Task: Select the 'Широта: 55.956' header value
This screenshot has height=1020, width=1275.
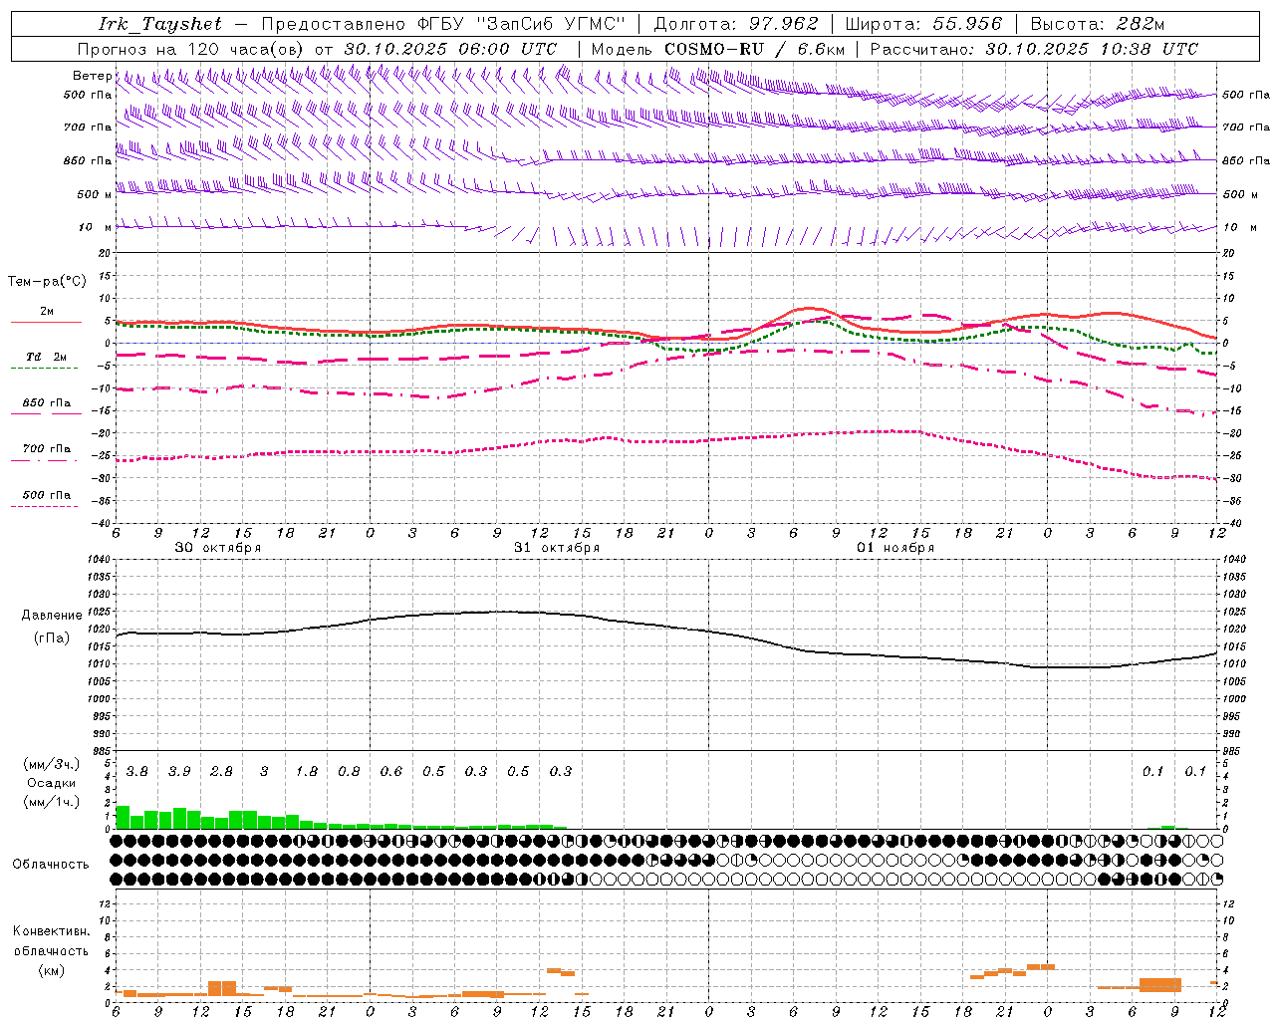Action: click(923, 24)
